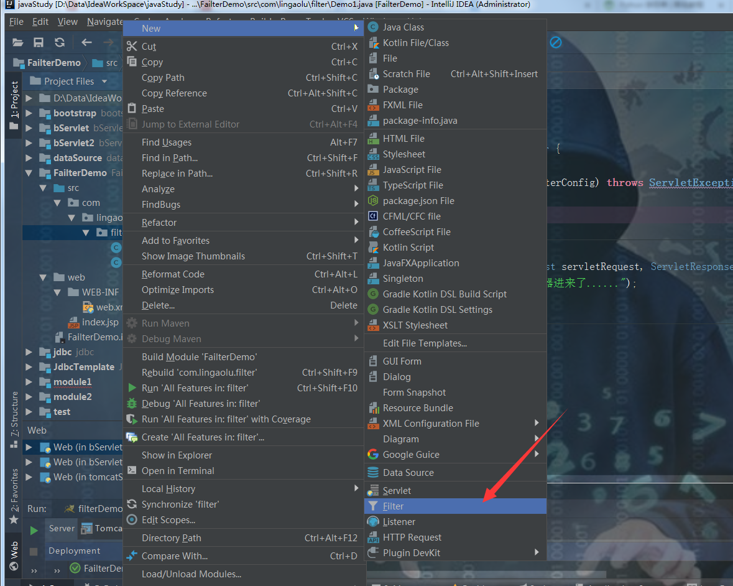Open the 7: Structure tool window tab

tap(14, 419)
